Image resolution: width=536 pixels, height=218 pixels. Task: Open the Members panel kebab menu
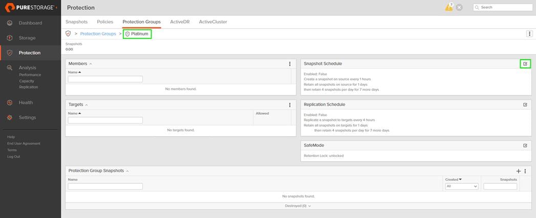(x=290, y=64)
